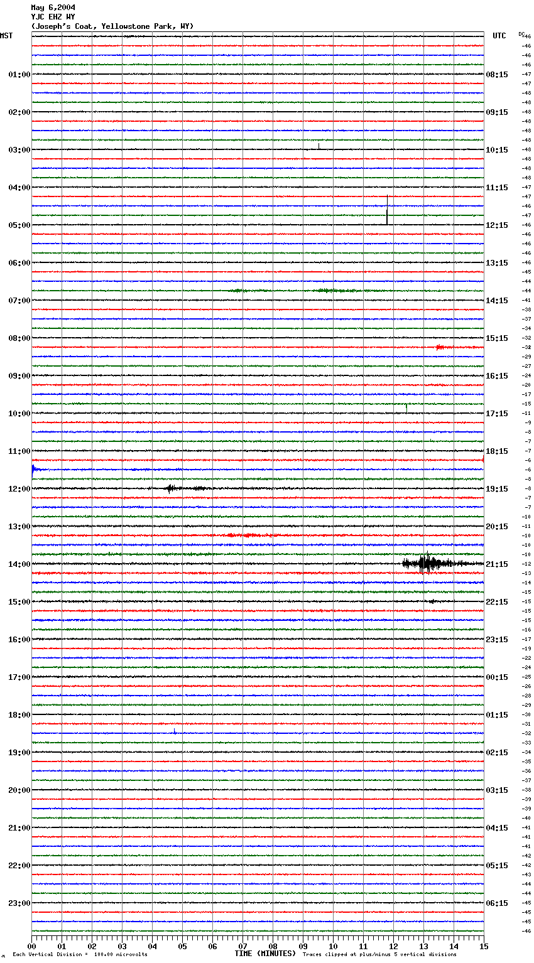This screenshot has height=963, width=534.
Task: Select the 12:00 MST time label
Action: pyautogui.click(x=19, y=489)
